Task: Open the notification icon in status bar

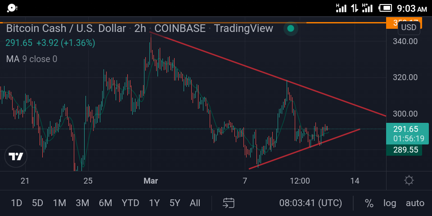Action: pyautogui.click(x=12, y=8)
